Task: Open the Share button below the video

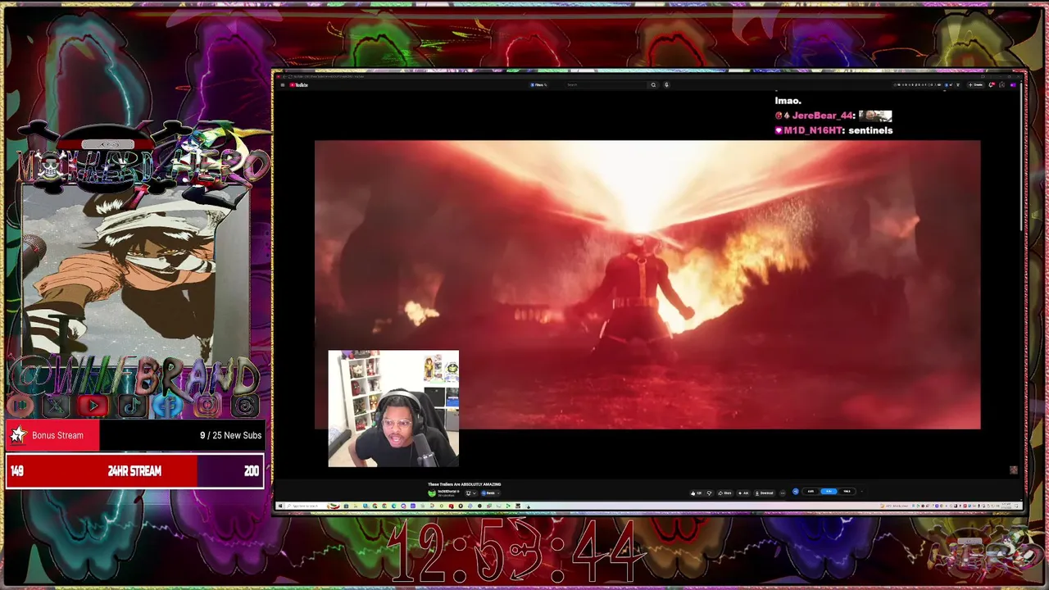Action: tap(724, 493)
